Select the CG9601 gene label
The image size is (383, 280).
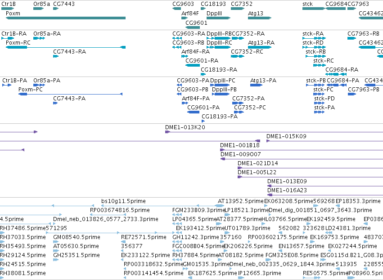coord(196,23)
